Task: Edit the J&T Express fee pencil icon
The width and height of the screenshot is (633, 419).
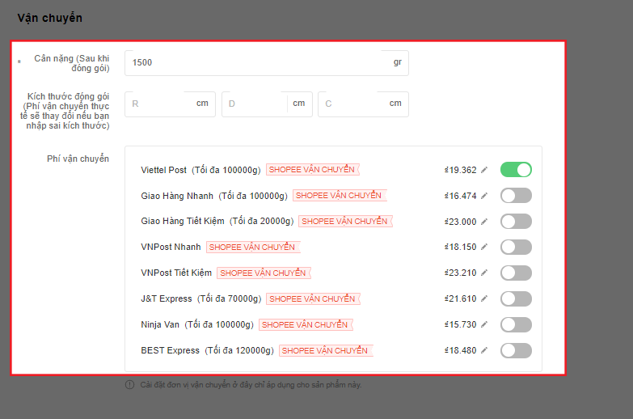Action: pos(484,298)
